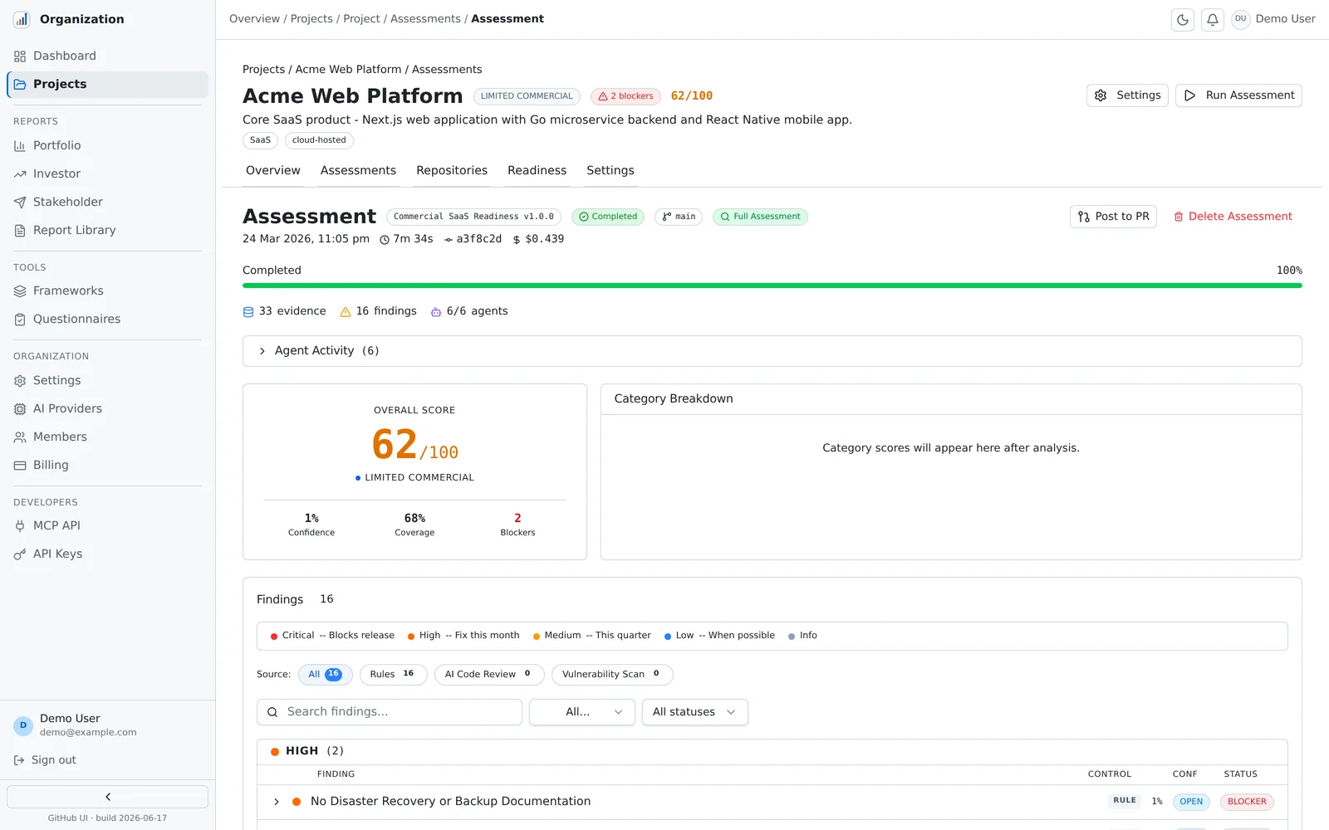This screenshot has width=1329, height=830.
Task: Click the gear icon in the top Settings button
Action: pos(1101,95)
